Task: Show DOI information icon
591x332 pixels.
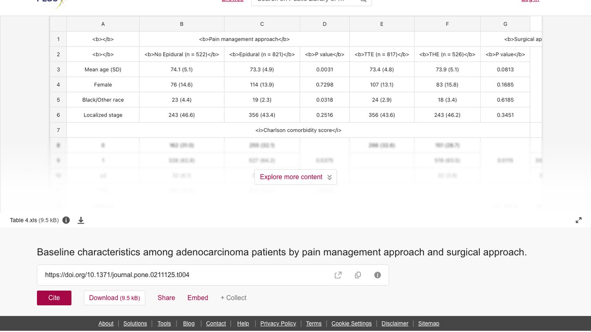Action: tap(378, 275)
